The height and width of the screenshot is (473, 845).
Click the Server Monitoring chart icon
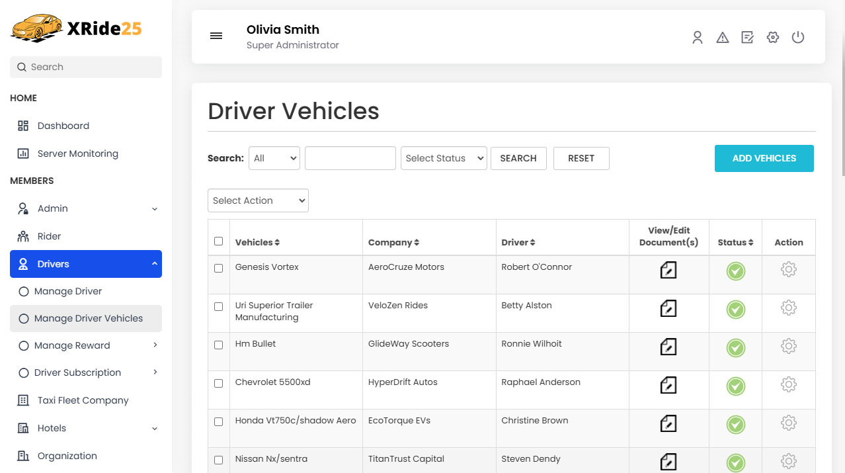coord(23,153)
